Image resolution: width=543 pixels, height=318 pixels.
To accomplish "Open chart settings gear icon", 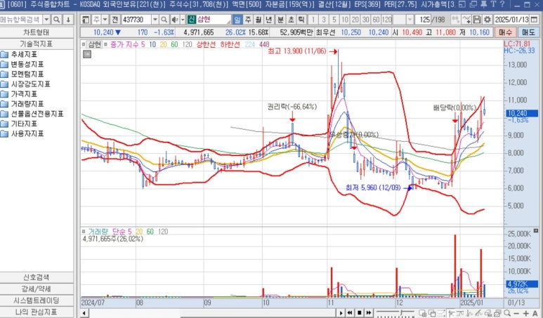I will click(488, 20).
